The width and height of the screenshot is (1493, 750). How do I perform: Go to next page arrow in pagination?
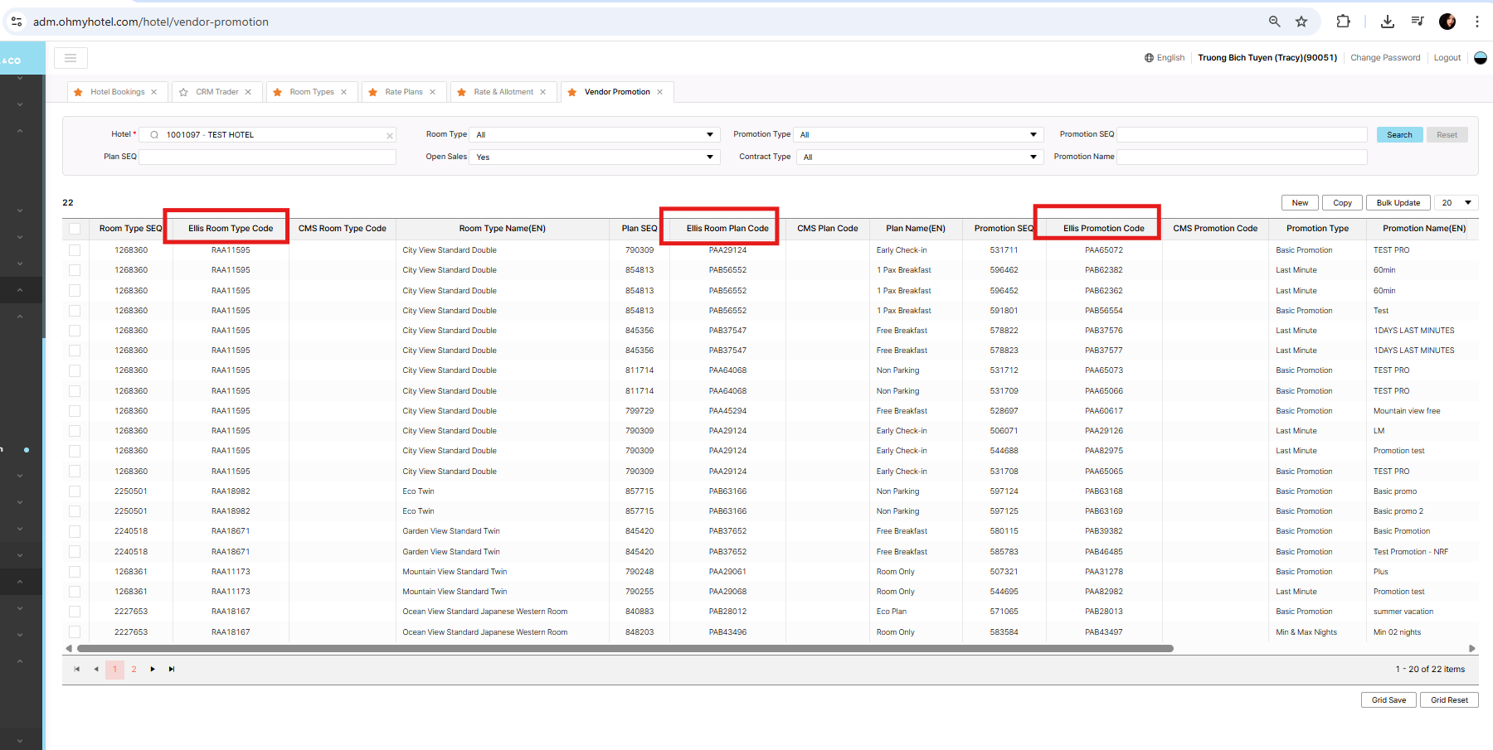click(153, 670)
